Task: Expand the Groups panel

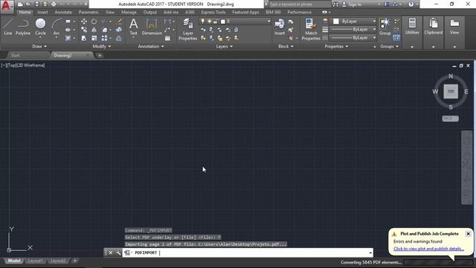Action: point(390,46)
